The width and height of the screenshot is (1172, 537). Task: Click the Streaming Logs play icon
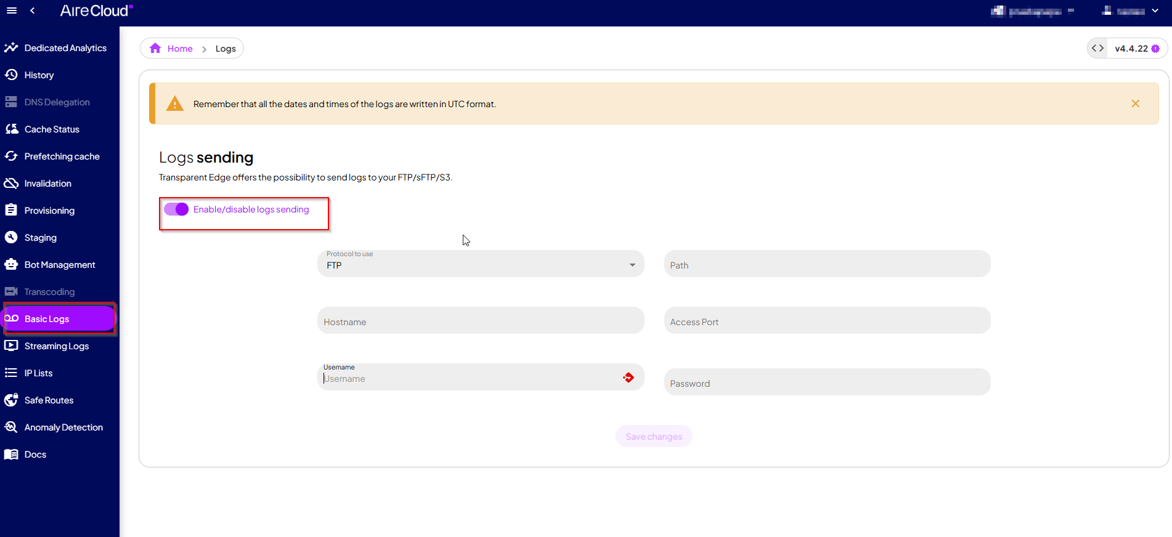click(11, 345)
